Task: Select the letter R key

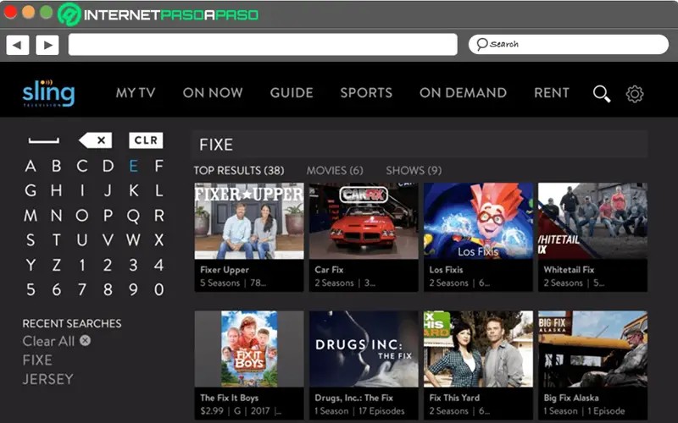Action: click(159, 216)
